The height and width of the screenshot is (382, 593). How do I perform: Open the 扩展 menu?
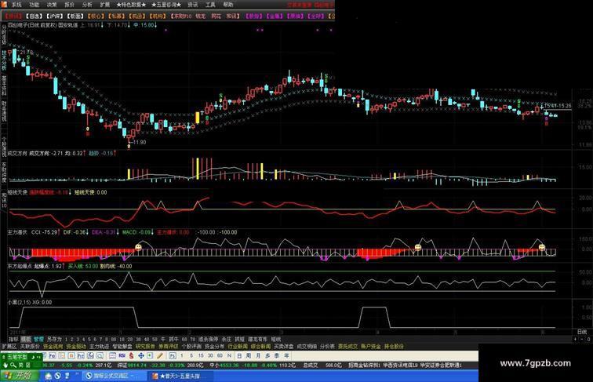pyautogui.click(x=105, y=5)
